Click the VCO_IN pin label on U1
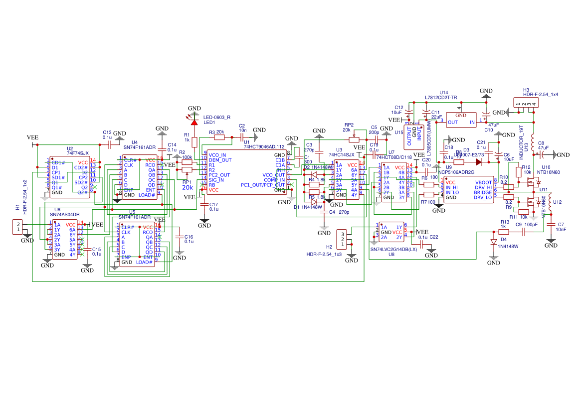The width and height of the screenshot is (583, 412). click(217, 155)
